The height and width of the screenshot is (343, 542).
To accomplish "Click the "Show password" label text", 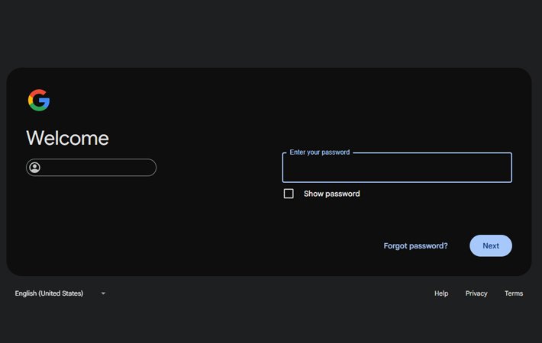I will pyautogui.click(x=331, y=194).
